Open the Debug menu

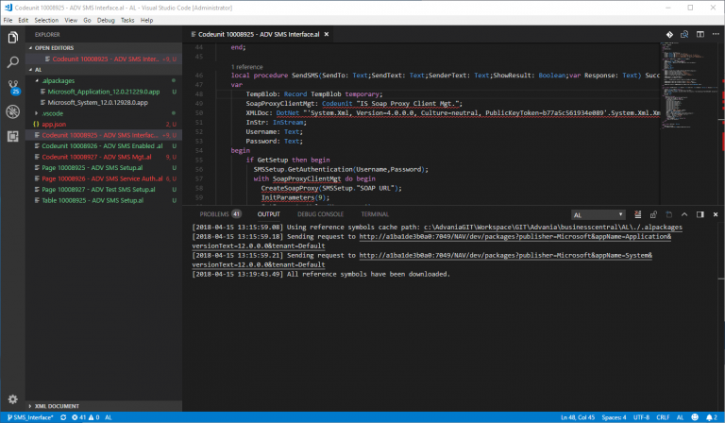coord(106,20)
